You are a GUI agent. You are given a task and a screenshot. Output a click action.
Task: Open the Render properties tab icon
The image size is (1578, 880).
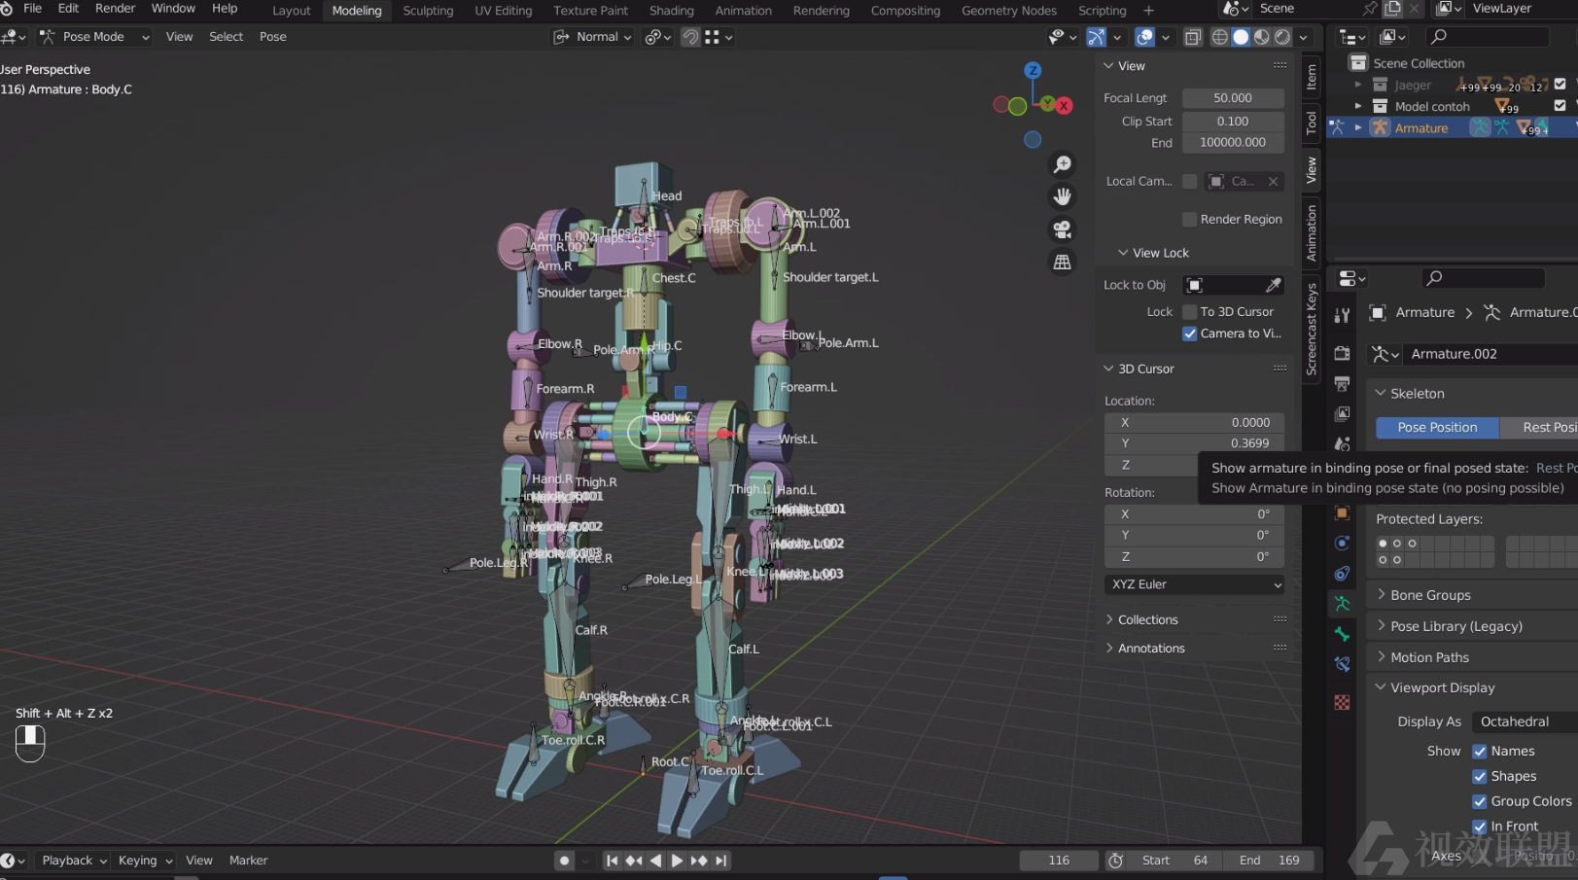(x=1342, y=353)
